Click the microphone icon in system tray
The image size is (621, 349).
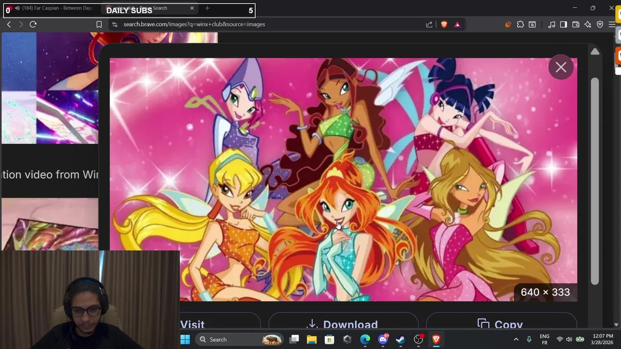529,339
